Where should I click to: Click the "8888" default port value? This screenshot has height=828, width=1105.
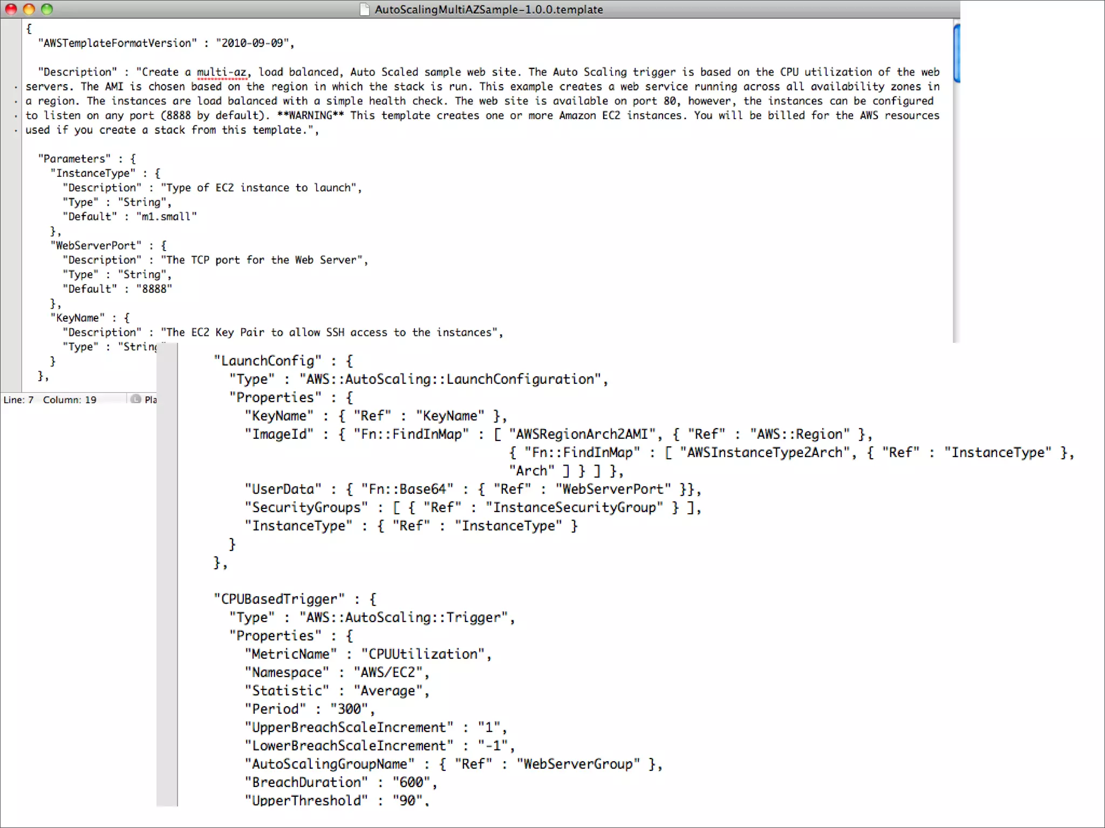tap(154, 289)
